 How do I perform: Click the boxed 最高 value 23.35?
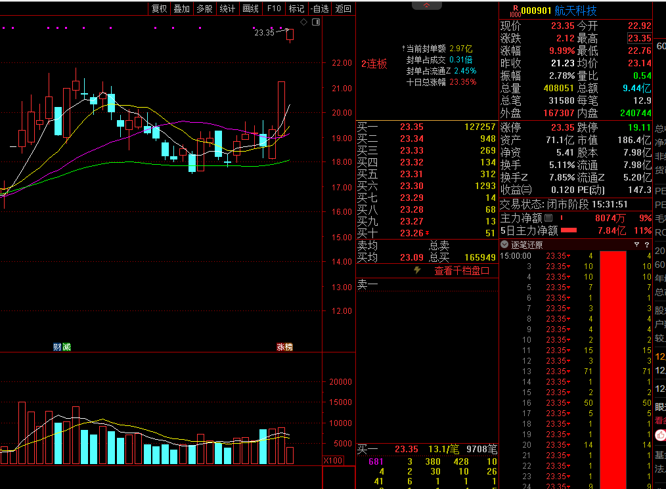pos(640,38)
